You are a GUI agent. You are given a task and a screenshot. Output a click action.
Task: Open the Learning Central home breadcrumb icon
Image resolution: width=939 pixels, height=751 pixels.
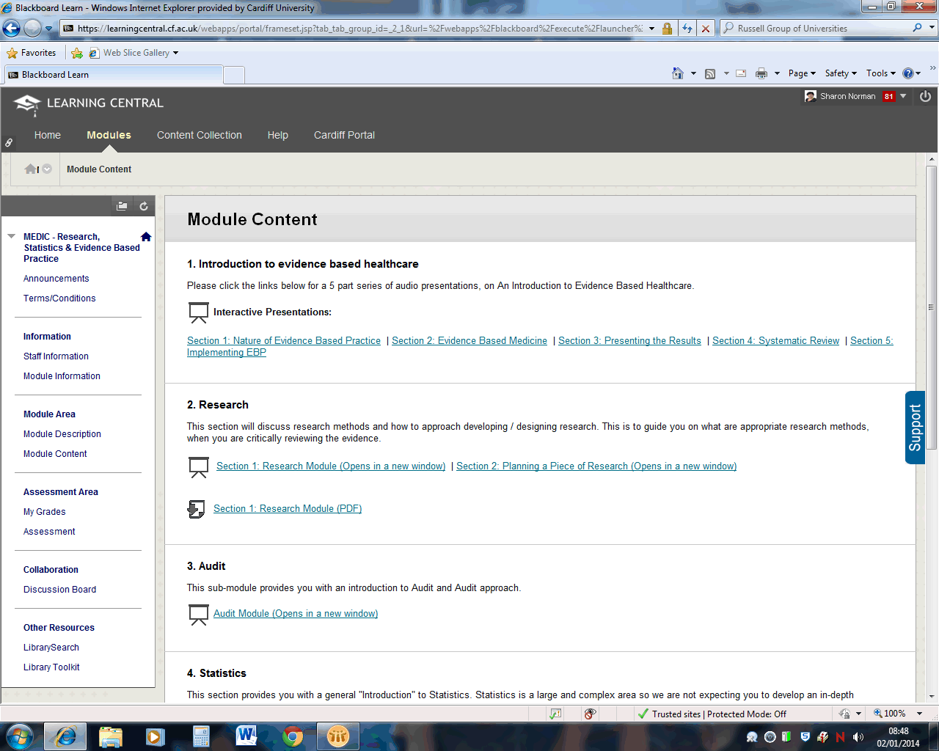30,169
